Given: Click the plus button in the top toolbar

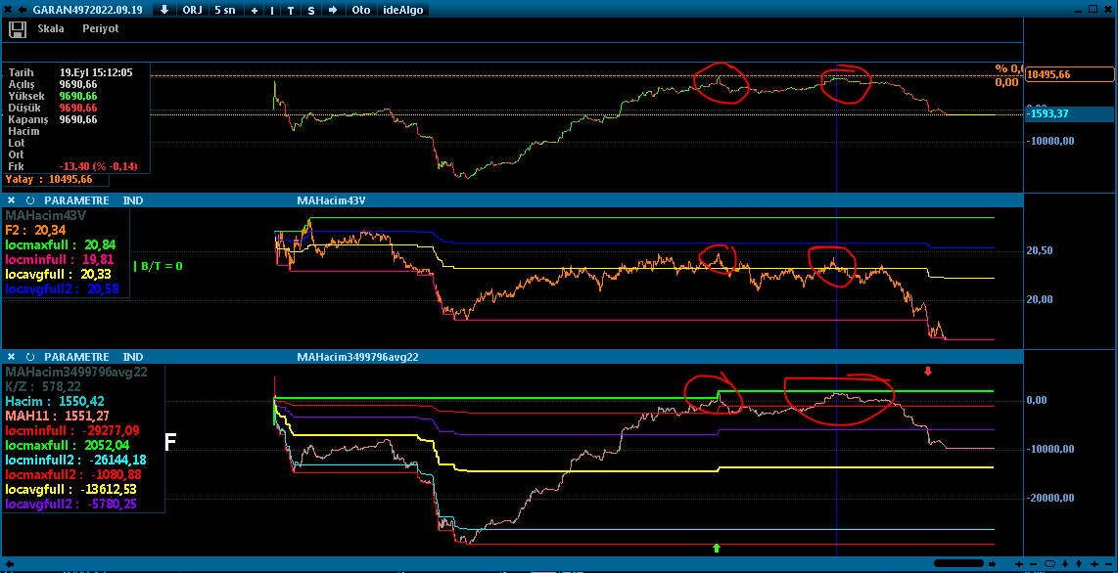Looking at the screenshot, I should [255, 10].
